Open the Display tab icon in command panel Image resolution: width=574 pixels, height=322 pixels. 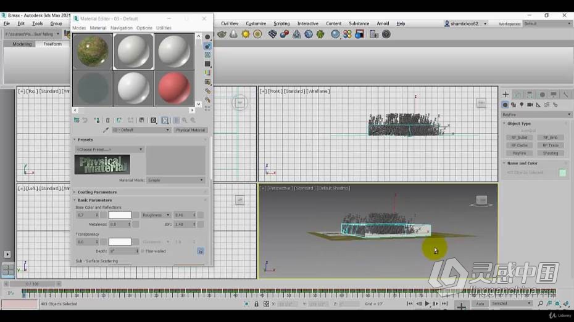pos(554,95)
